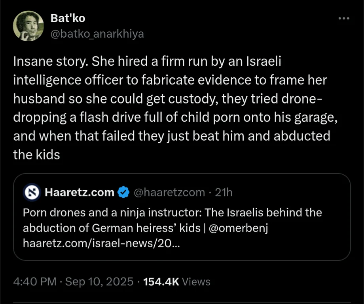The image size is (364, 304).
Task: Click the Haaretz logo avatar
Action: click(x=31, y=193)
